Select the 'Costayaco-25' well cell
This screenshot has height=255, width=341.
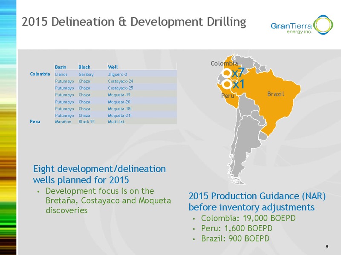click(x=121, y=88)
